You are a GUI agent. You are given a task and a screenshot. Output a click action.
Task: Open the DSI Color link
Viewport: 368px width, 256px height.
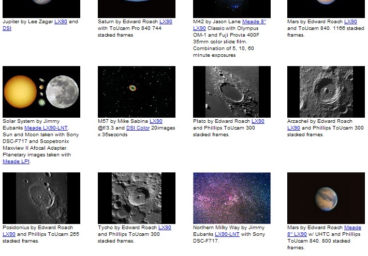point(138,128)
